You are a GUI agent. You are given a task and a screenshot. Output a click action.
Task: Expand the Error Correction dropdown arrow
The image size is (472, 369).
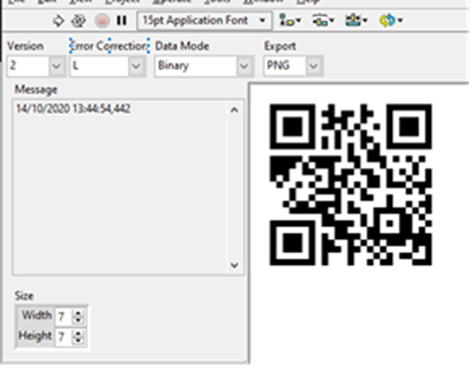point(136,66)
